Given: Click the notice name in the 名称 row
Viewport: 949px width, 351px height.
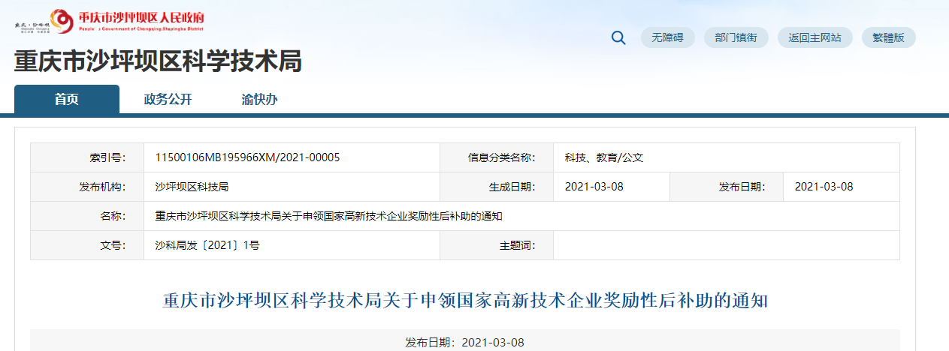Looking at the screenshot, I should 328,216.
